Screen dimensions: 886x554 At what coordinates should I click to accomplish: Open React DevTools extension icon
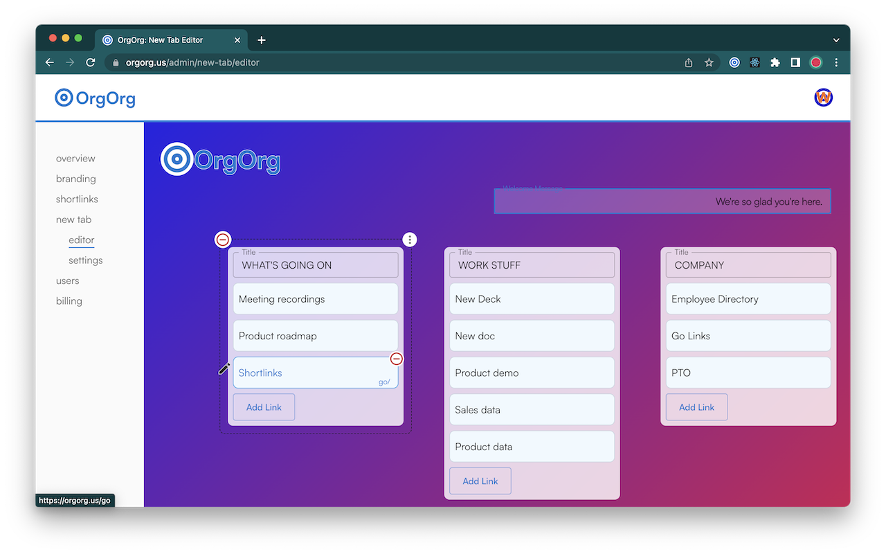coord(754,62)
